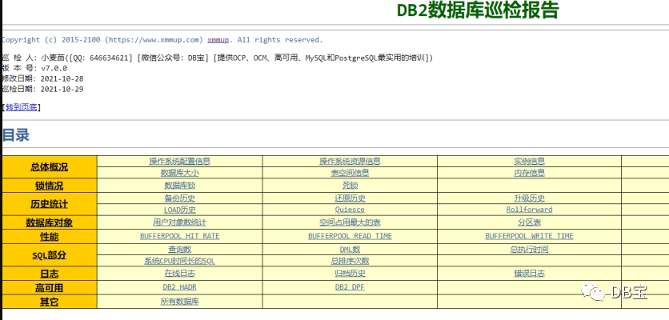Click the 修改日期 2021-10-28 text
This screenshot has width=669, height=320.
click(x=42, y=78)
